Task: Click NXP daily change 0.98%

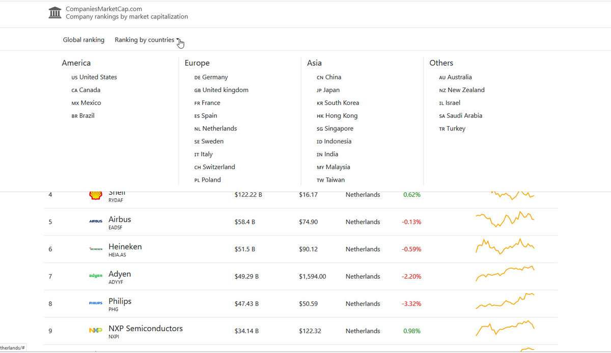Action: tap(412, 331)
